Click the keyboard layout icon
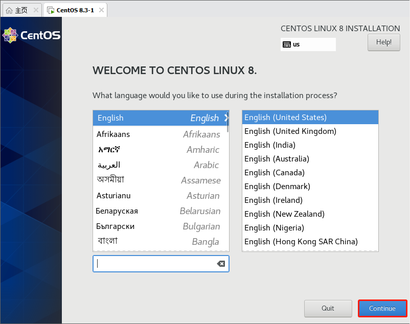Image resolution: width=410 pixels, height=324 pixels. click(287, 44)
